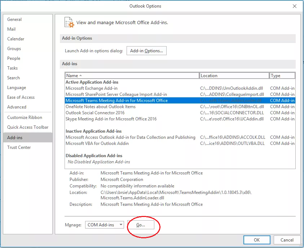Select Microsoft Teams Meeting Add-in row
304x248 pixels.
pos(180,100)
